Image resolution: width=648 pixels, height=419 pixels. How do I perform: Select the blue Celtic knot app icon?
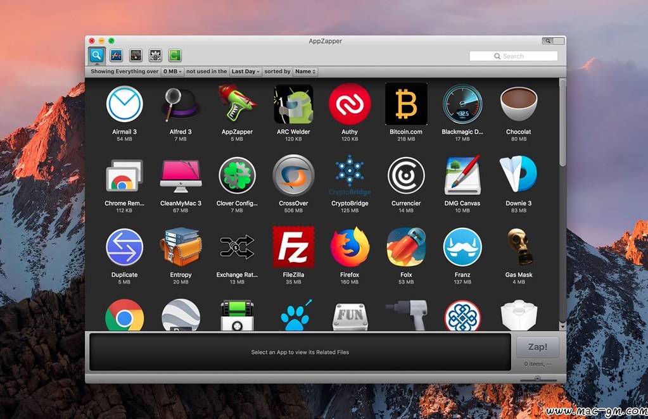tap(462, 315)
